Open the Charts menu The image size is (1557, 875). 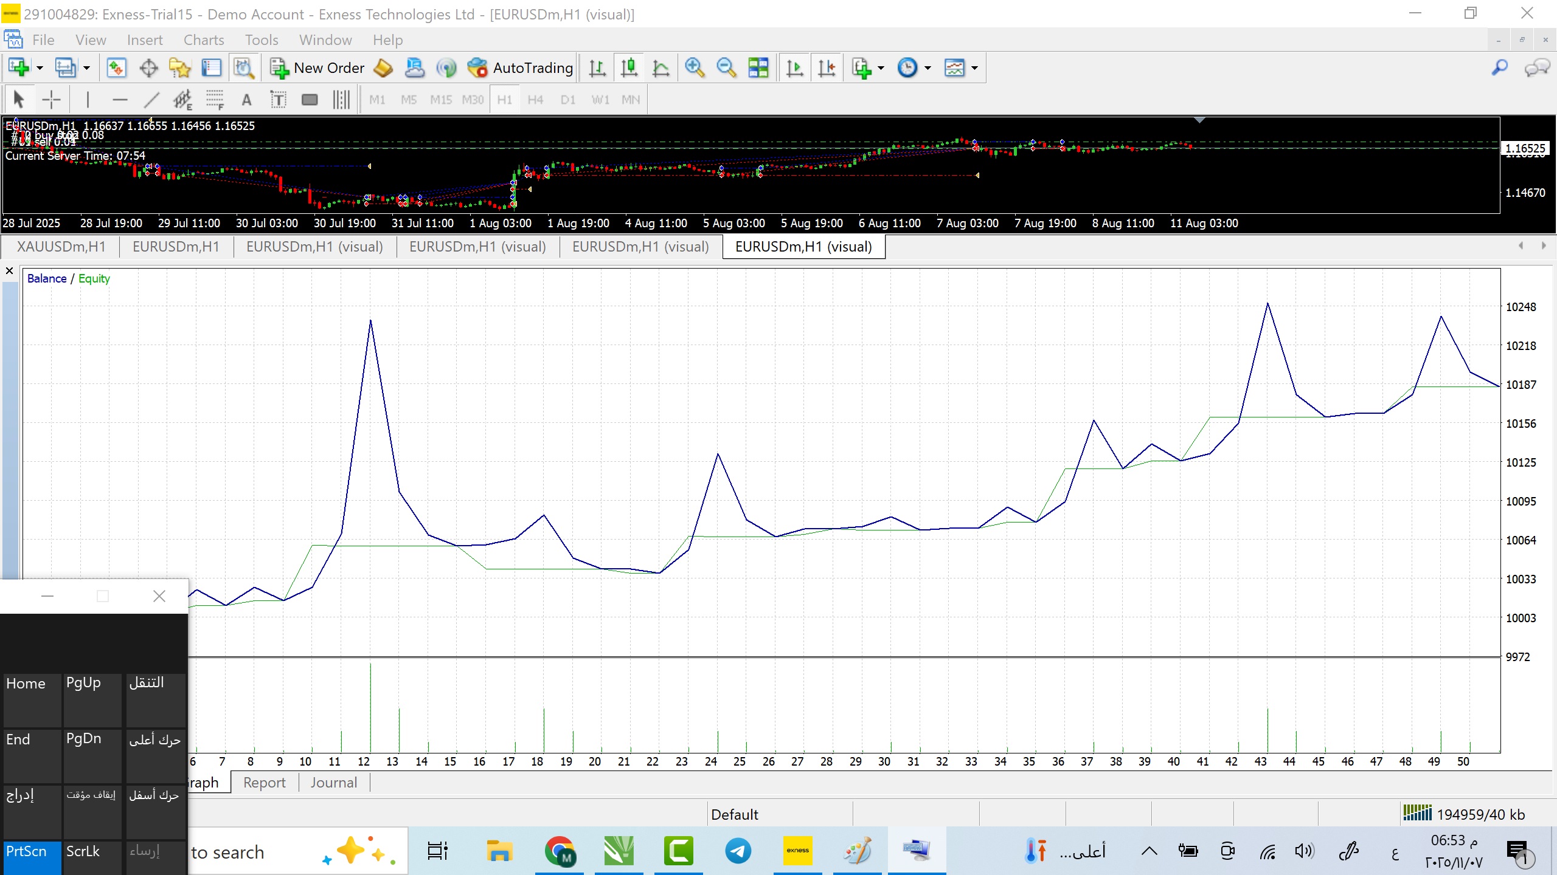tap(203, 40)
